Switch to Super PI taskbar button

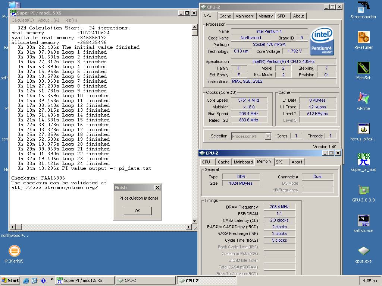pyautogui.click(x=85, y=280)
